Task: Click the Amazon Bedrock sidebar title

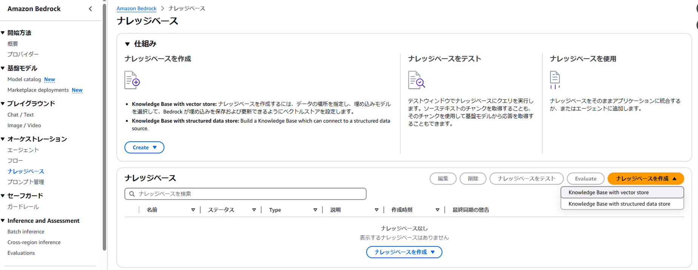Action: [x=34, y=9]
